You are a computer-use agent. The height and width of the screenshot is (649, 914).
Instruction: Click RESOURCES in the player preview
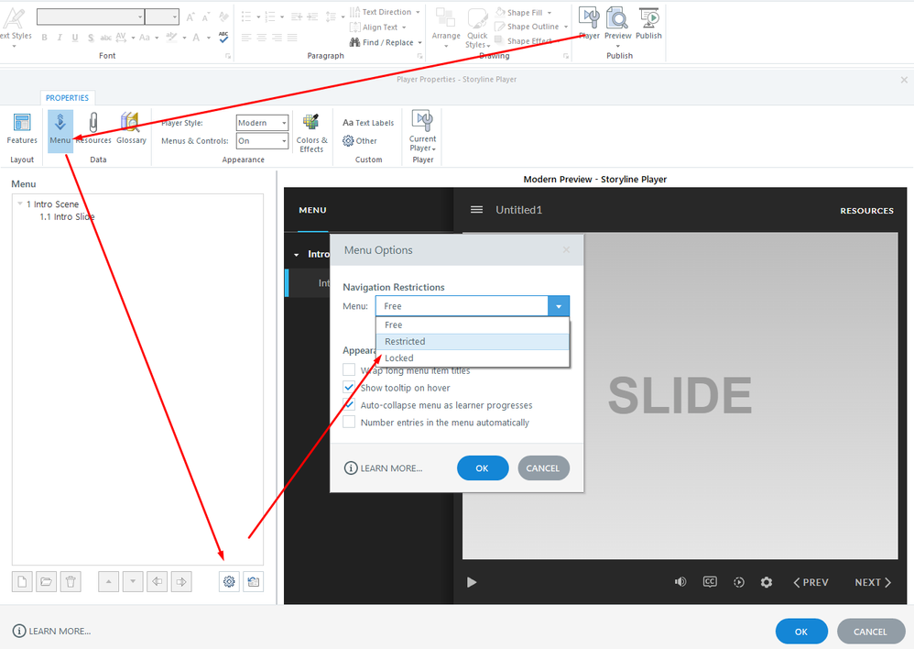tap(866, 211)
